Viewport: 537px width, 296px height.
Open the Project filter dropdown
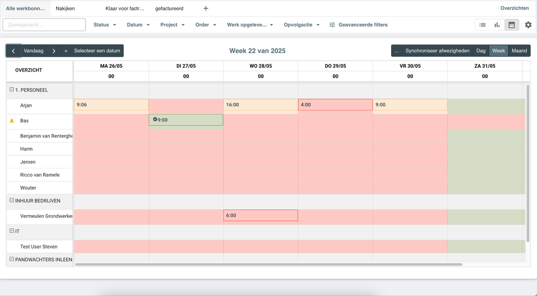(172, 25)
